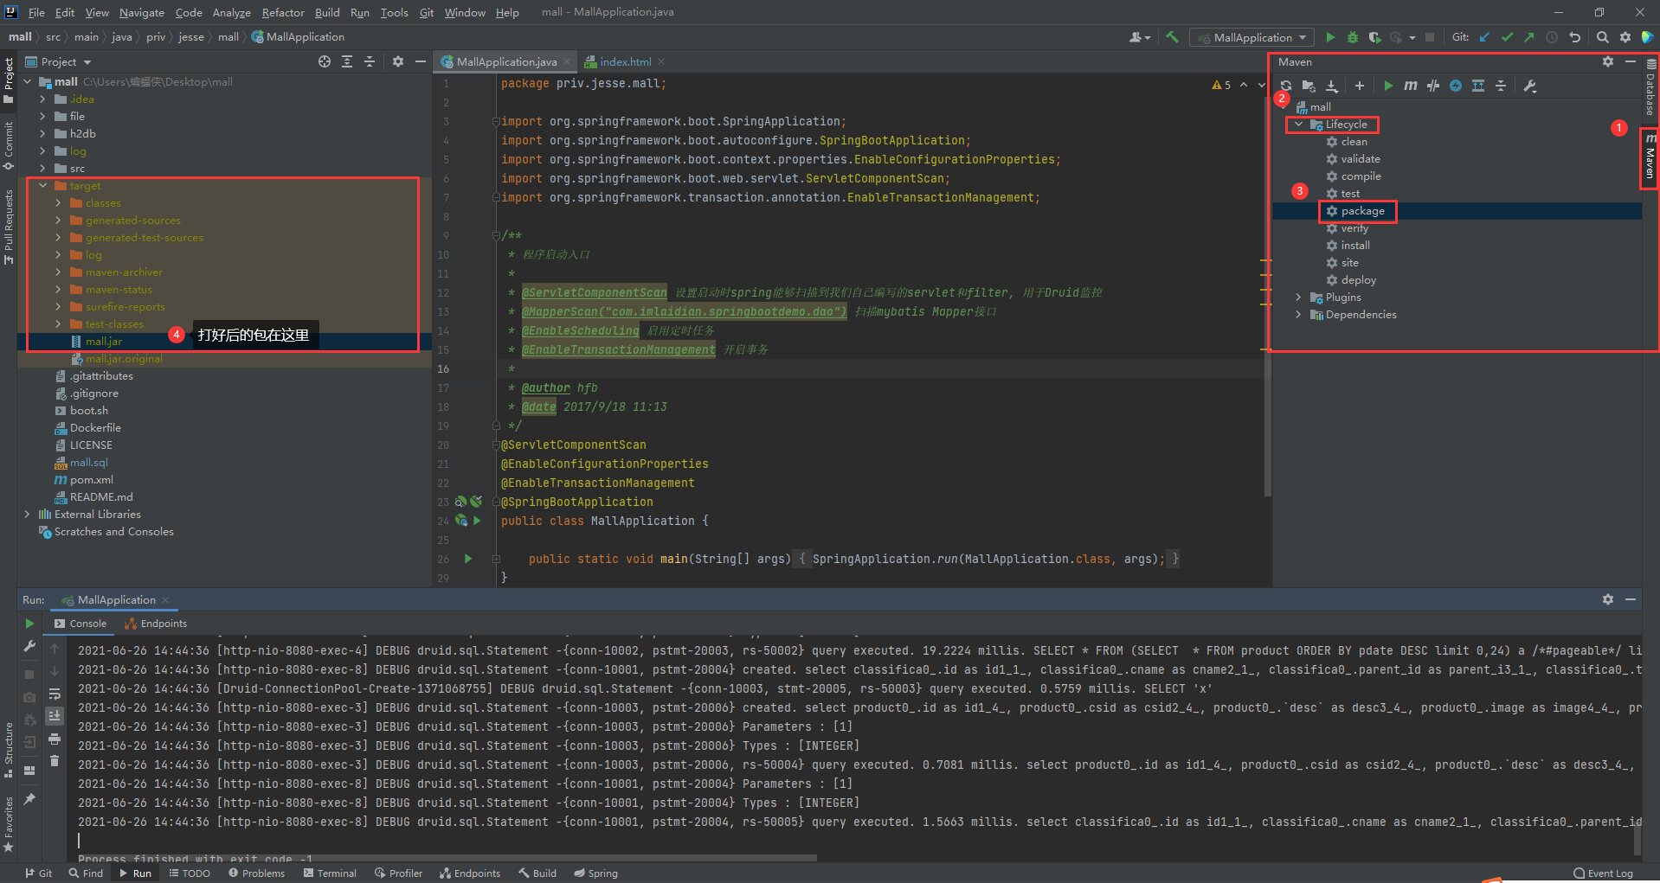Reload all Maven projects with refresh icon
This screenshot has height=883, width=1660.
[1286, 86]
